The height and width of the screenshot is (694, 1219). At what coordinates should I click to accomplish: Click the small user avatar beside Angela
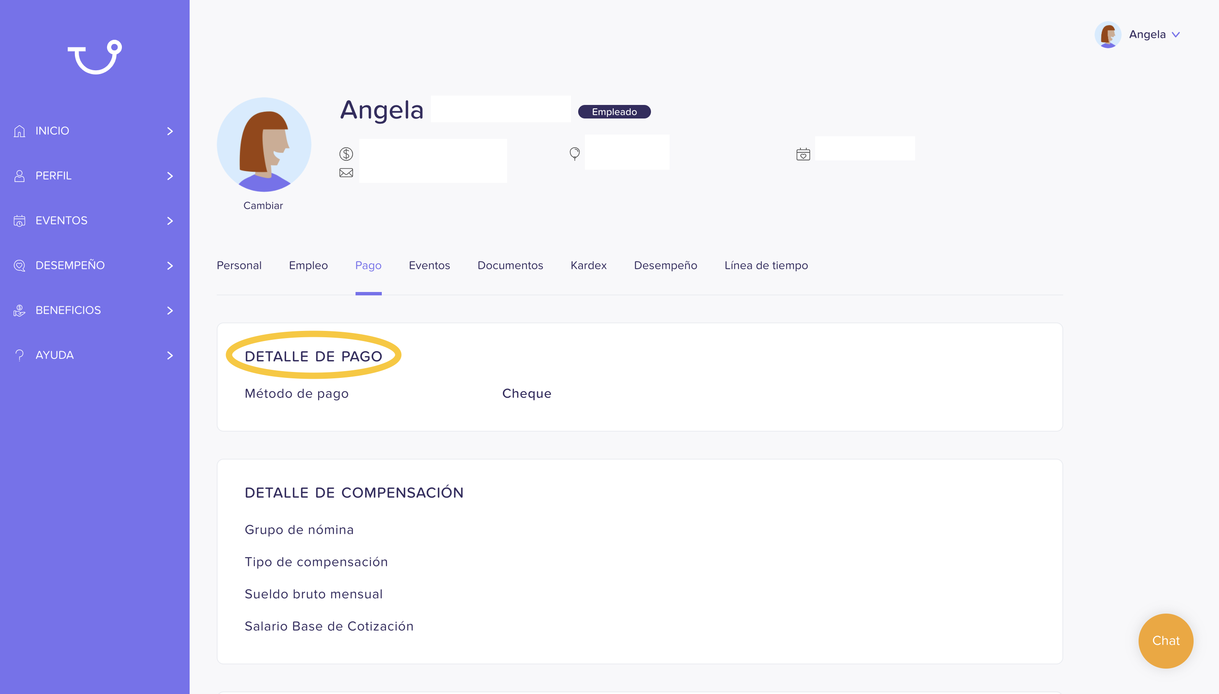coord(1108,34)
